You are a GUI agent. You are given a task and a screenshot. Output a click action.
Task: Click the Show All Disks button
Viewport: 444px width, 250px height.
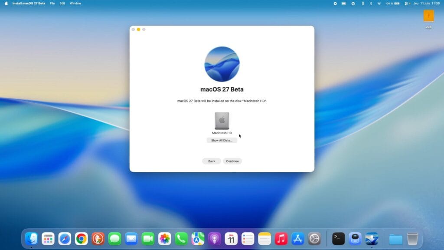pyautogui.click(x=222, y=140)
